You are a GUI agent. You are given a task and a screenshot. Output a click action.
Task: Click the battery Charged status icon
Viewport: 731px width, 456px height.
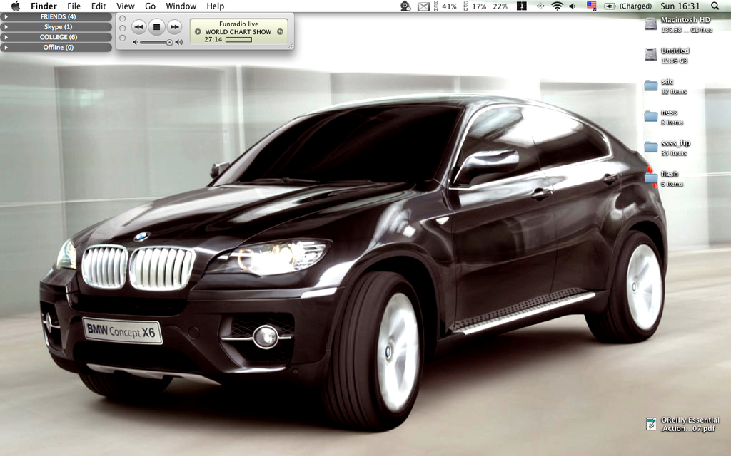point(610,6)
